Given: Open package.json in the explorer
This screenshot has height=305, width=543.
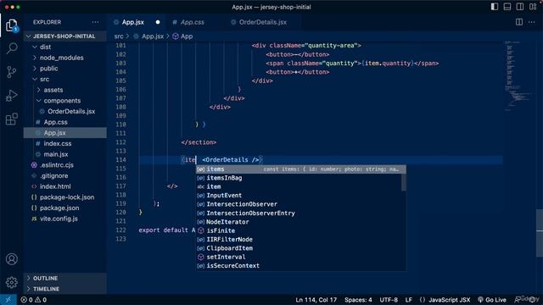Looking at the screenshot, I should (x=65, y=208).
